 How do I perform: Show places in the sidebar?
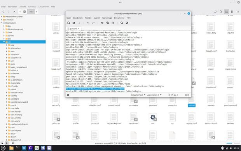click(2, 143)
